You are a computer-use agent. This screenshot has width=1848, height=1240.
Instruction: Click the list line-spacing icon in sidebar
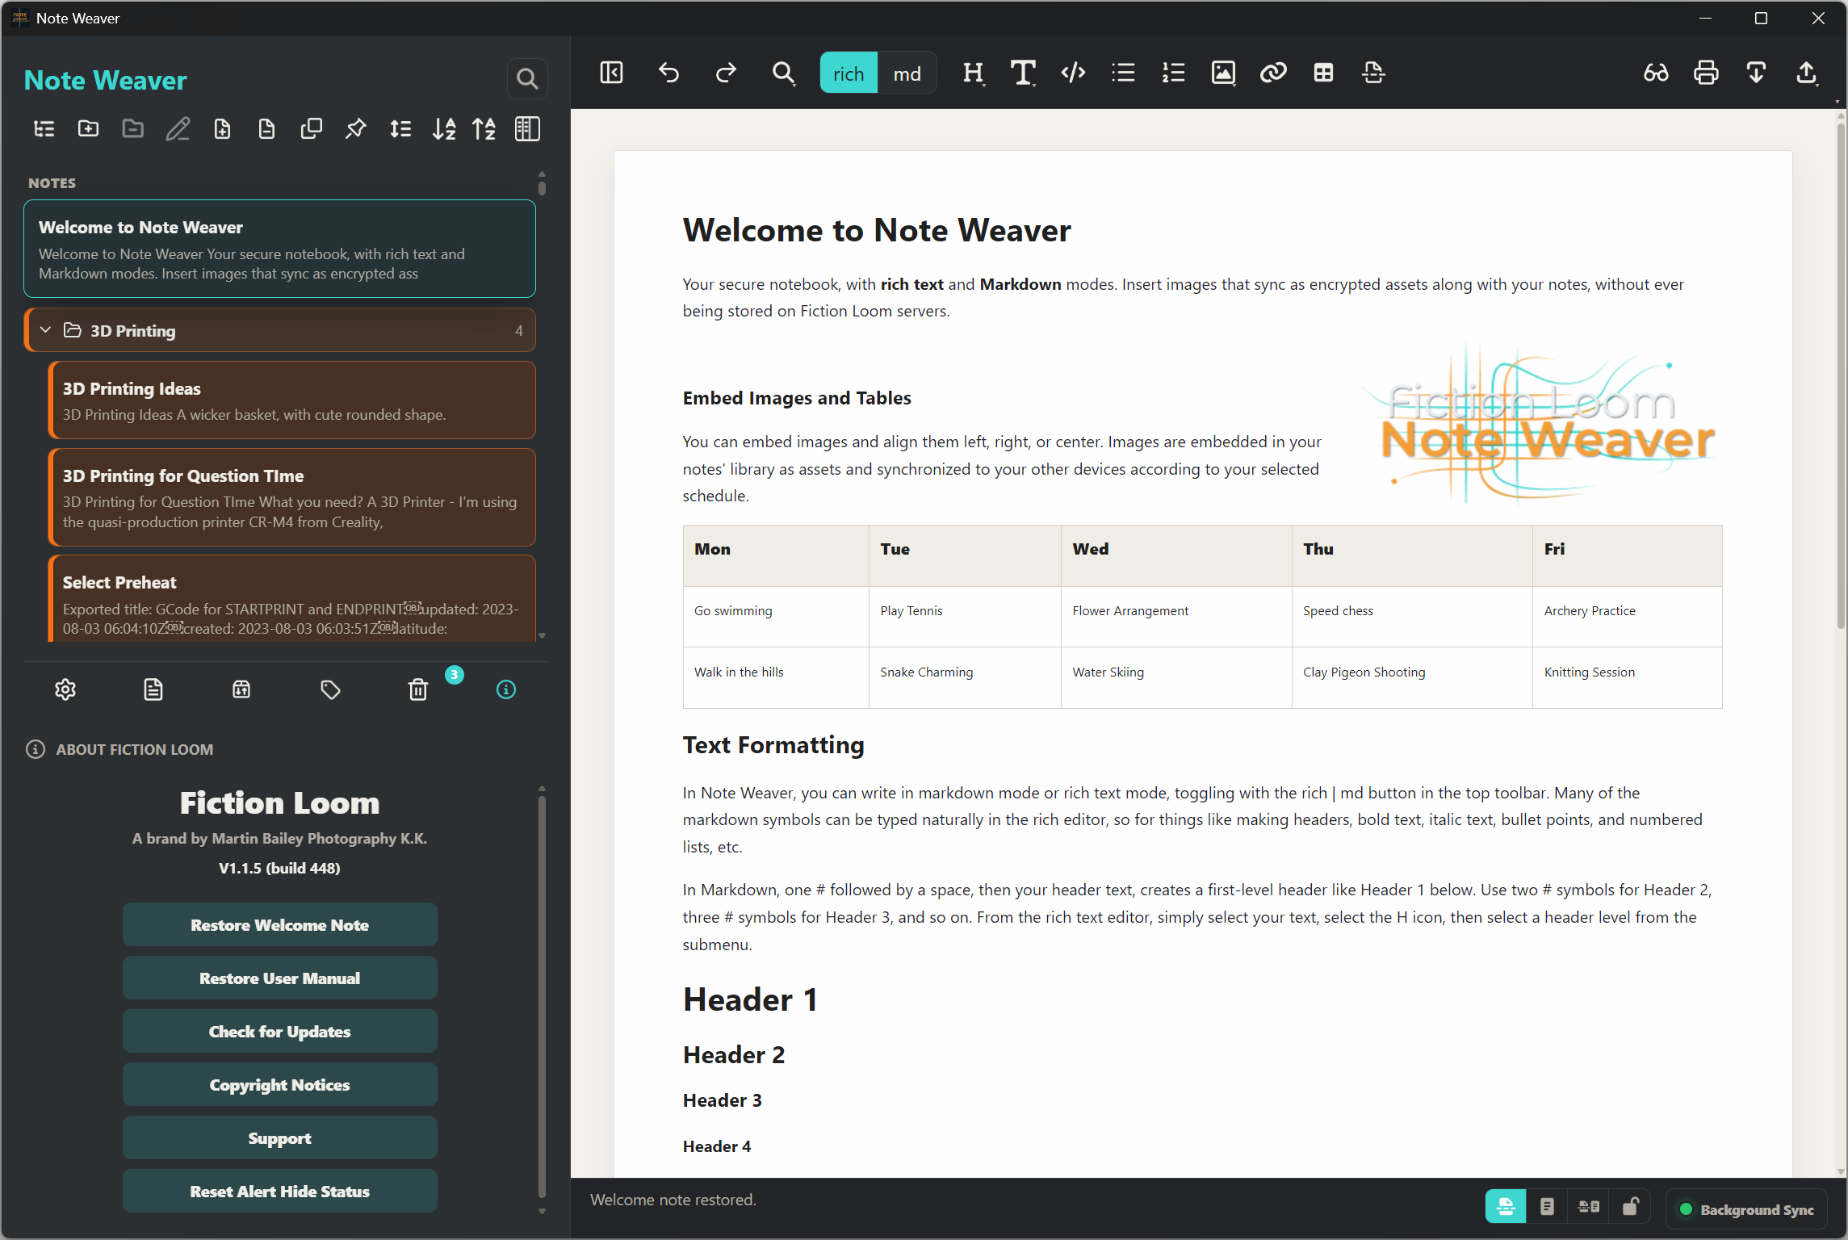point(400,128)
